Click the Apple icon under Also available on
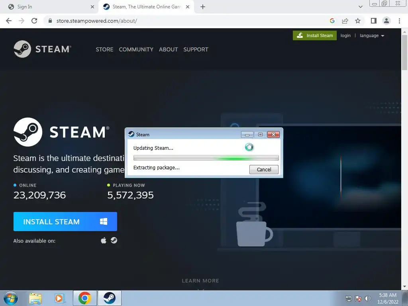The width and height of the screenshot is (408, 306). tap(104, 240)
